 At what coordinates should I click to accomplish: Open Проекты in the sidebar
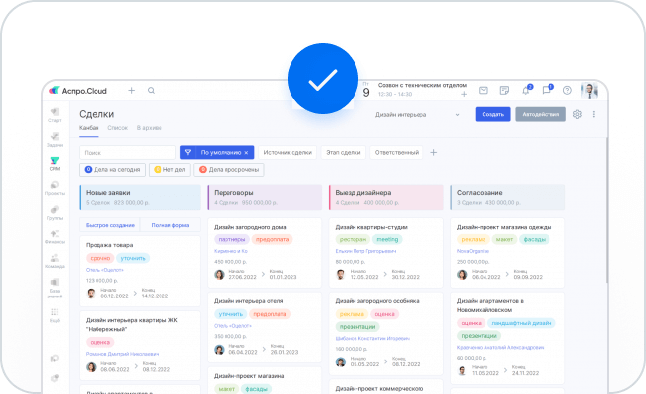click(55, 188)
